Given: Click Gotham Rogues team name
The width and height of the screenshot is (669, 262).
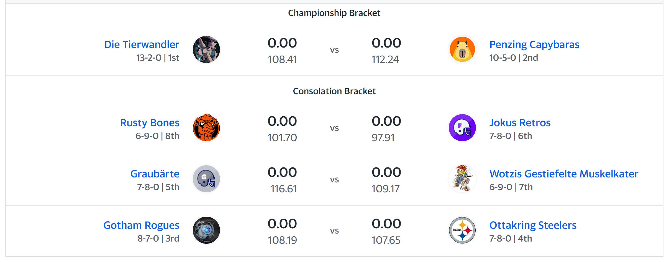Looking at the screenshot, I should [141, 225].
